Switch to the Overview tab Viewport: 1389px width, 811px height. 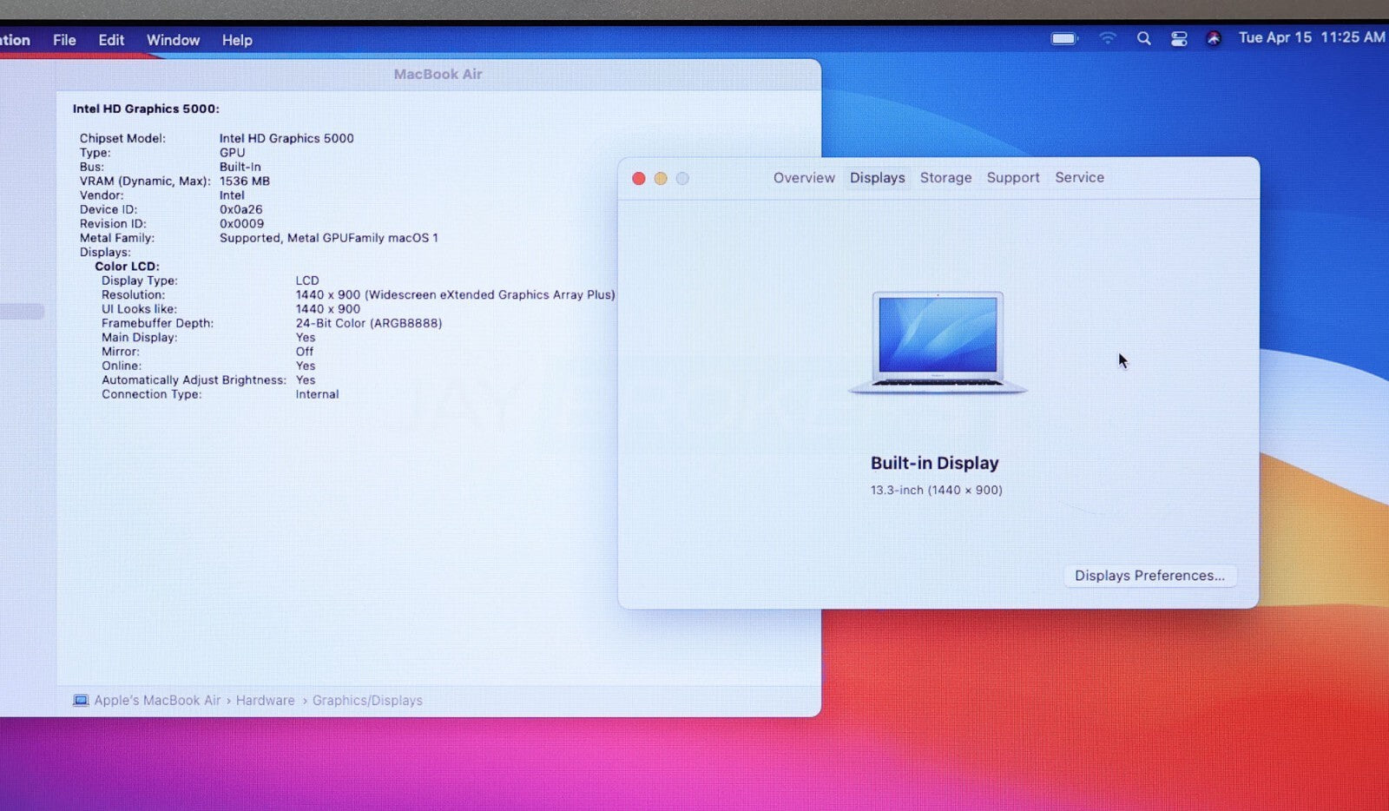tap(804, 177)
